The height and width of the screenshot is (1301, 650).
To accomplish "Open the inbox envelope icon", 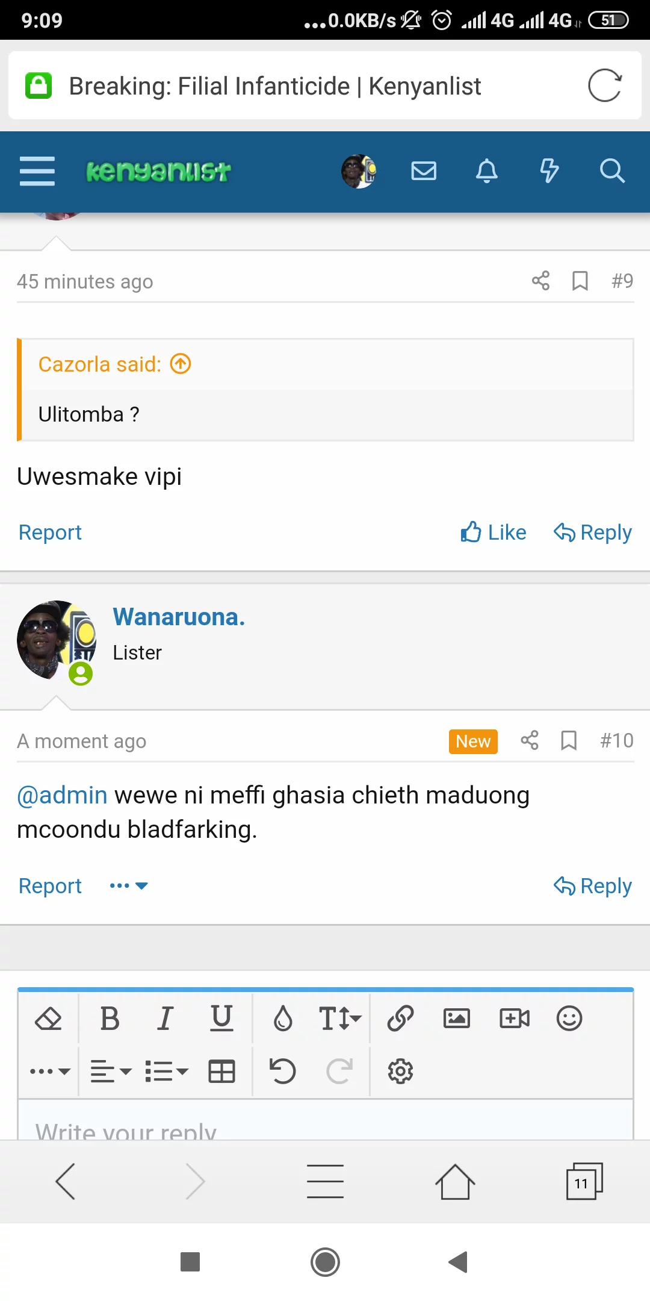I will pyautogui.click(x=424, y=171).
